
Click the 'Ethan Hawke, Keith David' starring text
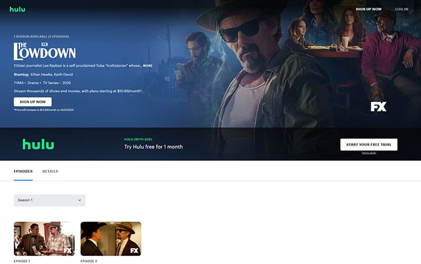pos(51,74)
